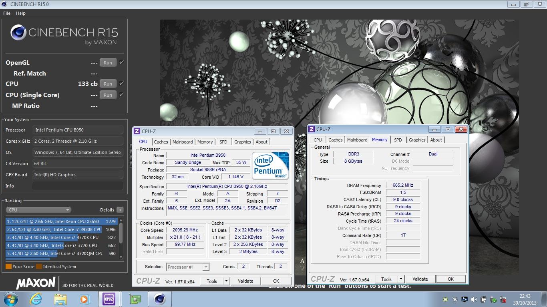Run the OpenGL benchmark

[108, 63]
